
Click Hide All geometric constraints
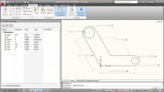[27, 15]
